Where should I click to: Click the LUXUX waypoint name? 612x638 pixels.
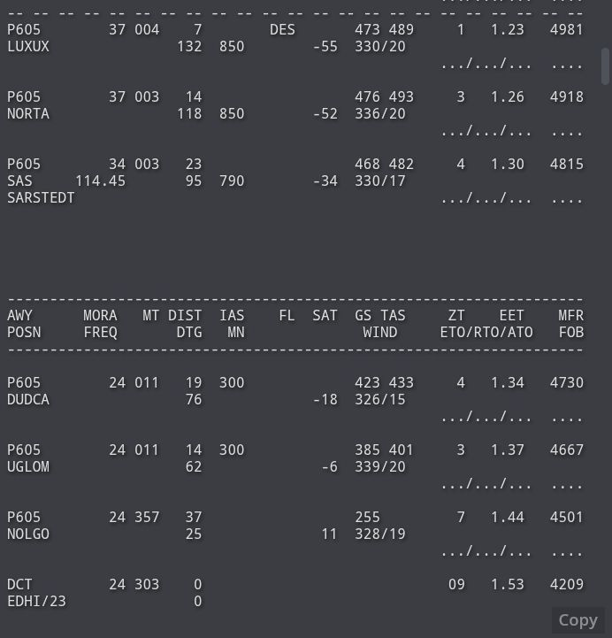28,46
